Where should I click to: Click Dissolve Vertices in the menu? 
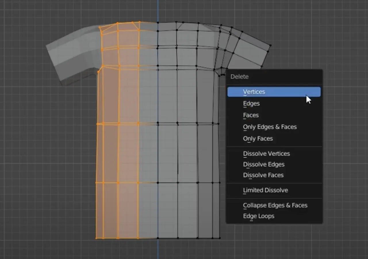coord(266,154)
